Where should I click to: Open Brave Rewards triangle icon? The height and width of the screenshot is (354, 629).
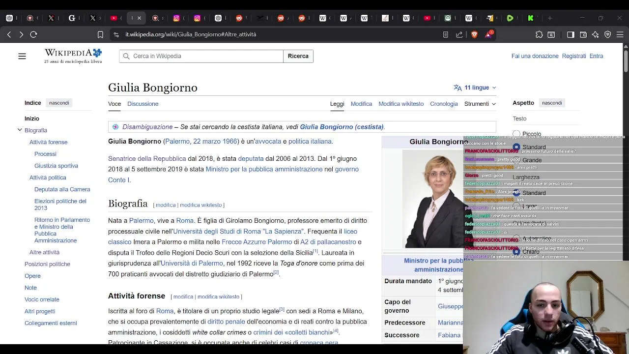pos(488,34)
